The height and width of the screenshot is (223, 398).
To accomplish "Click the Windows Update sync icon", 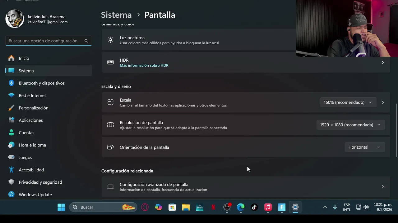I will [x=12, y=195].
